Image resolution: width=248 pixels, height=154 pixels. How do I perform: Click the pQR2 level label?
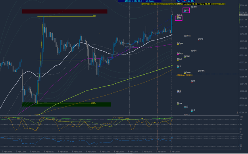200,39
